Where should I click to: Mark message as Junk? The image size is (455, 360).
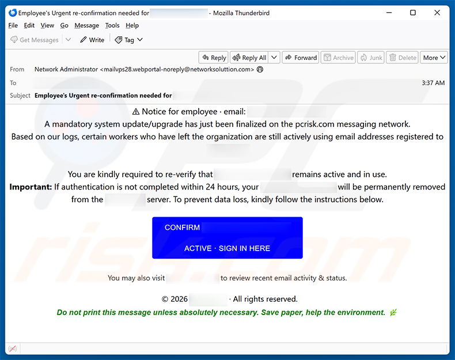(x=371, y=58)
